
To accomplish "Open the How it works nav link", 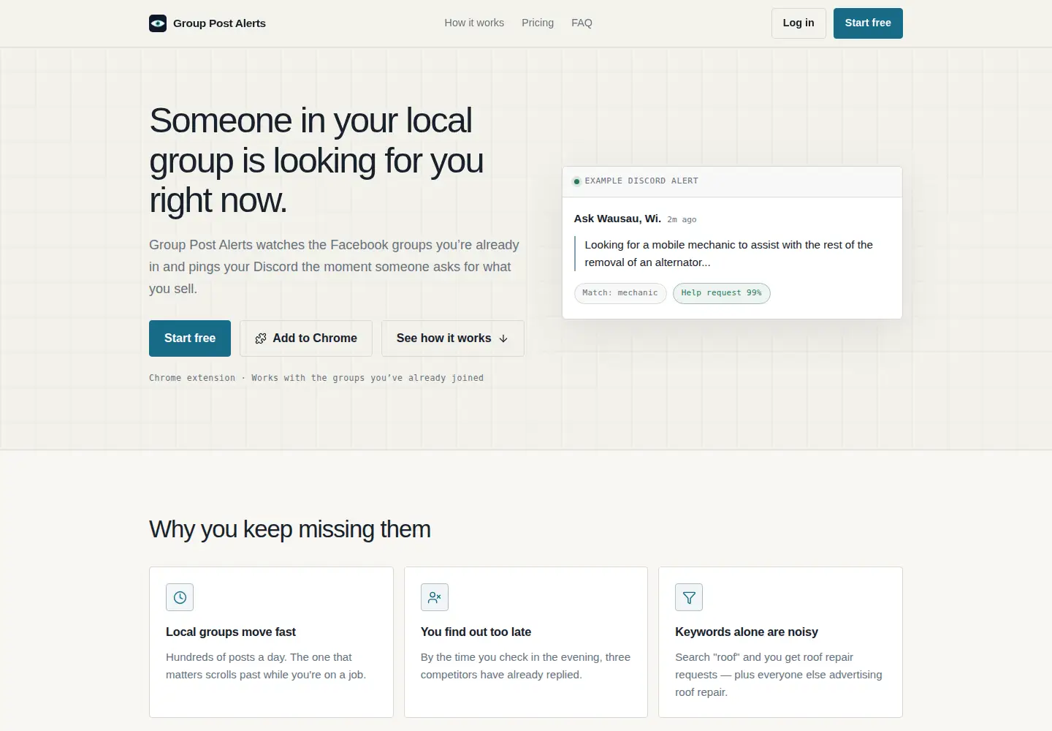I will [474, 23].
